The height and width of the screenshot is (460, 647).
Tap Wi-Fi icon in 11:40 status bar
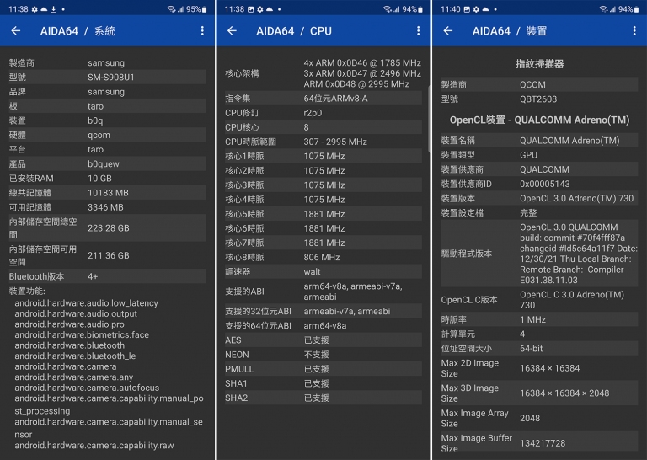coord(604,9)
